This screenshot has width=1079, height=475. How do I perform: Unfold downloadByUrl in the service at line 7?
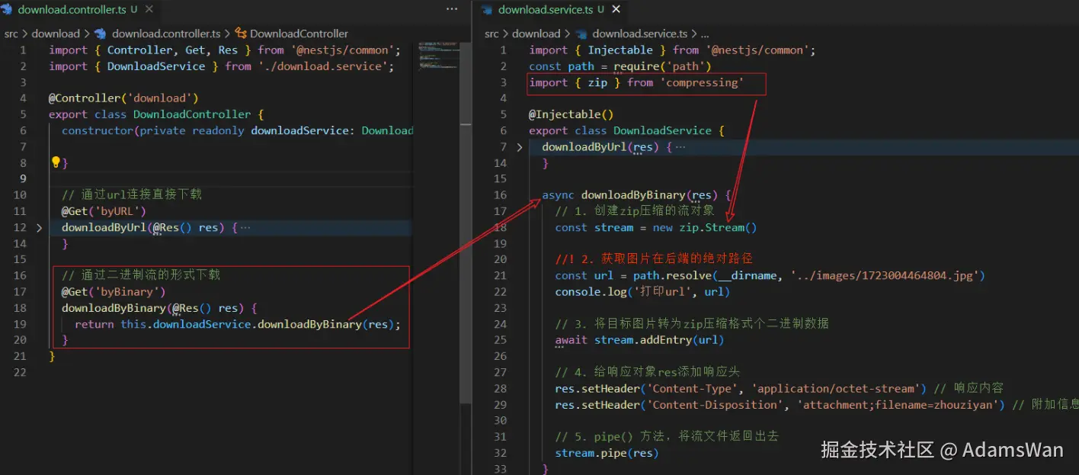520,146
